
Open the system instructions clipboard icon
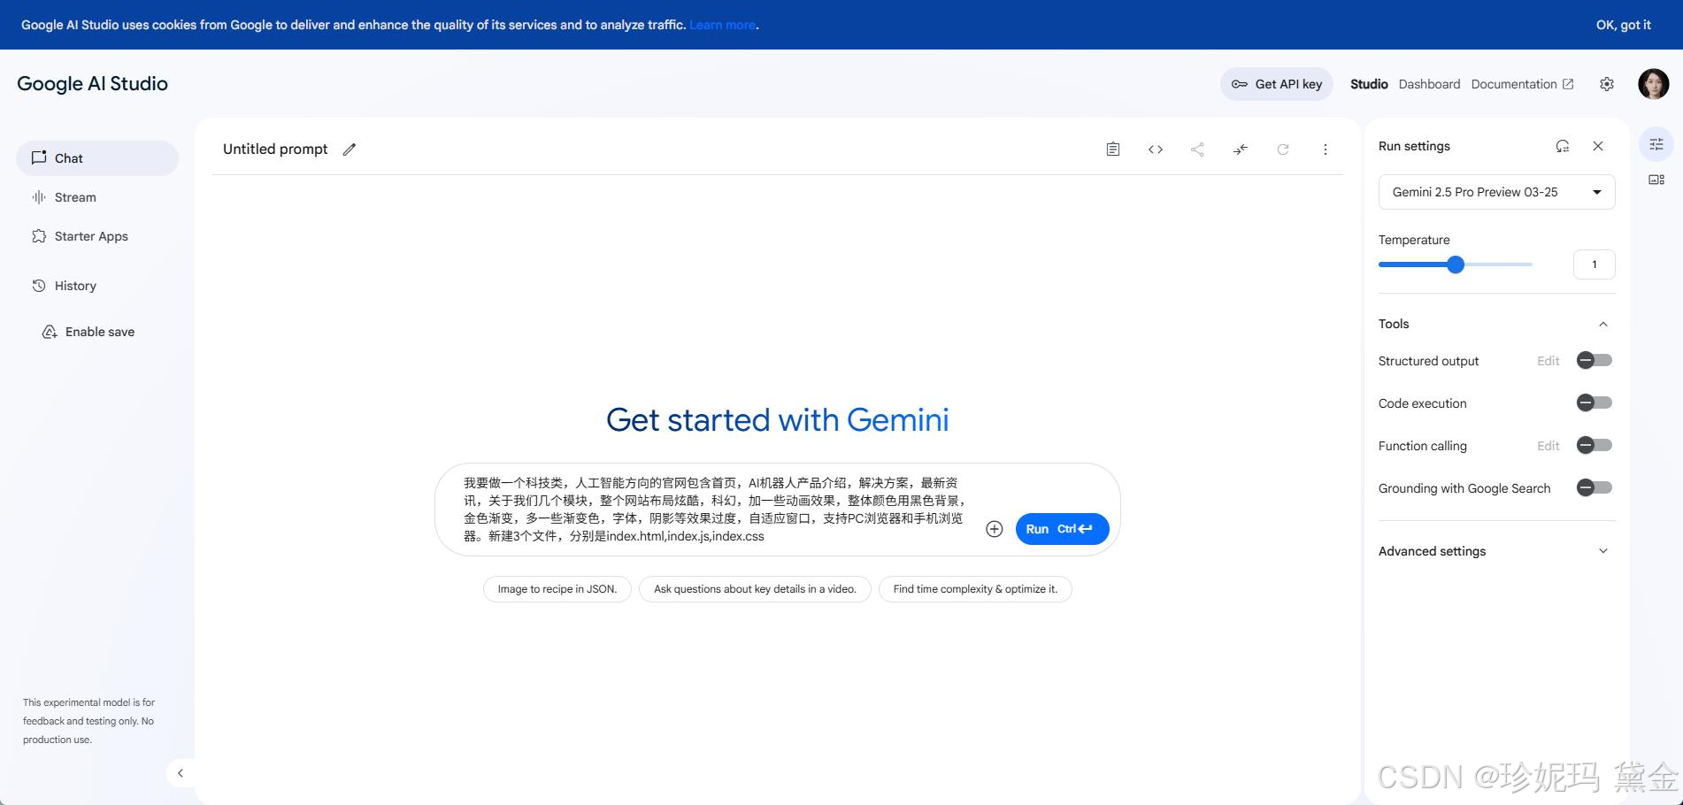[1113, 149]
